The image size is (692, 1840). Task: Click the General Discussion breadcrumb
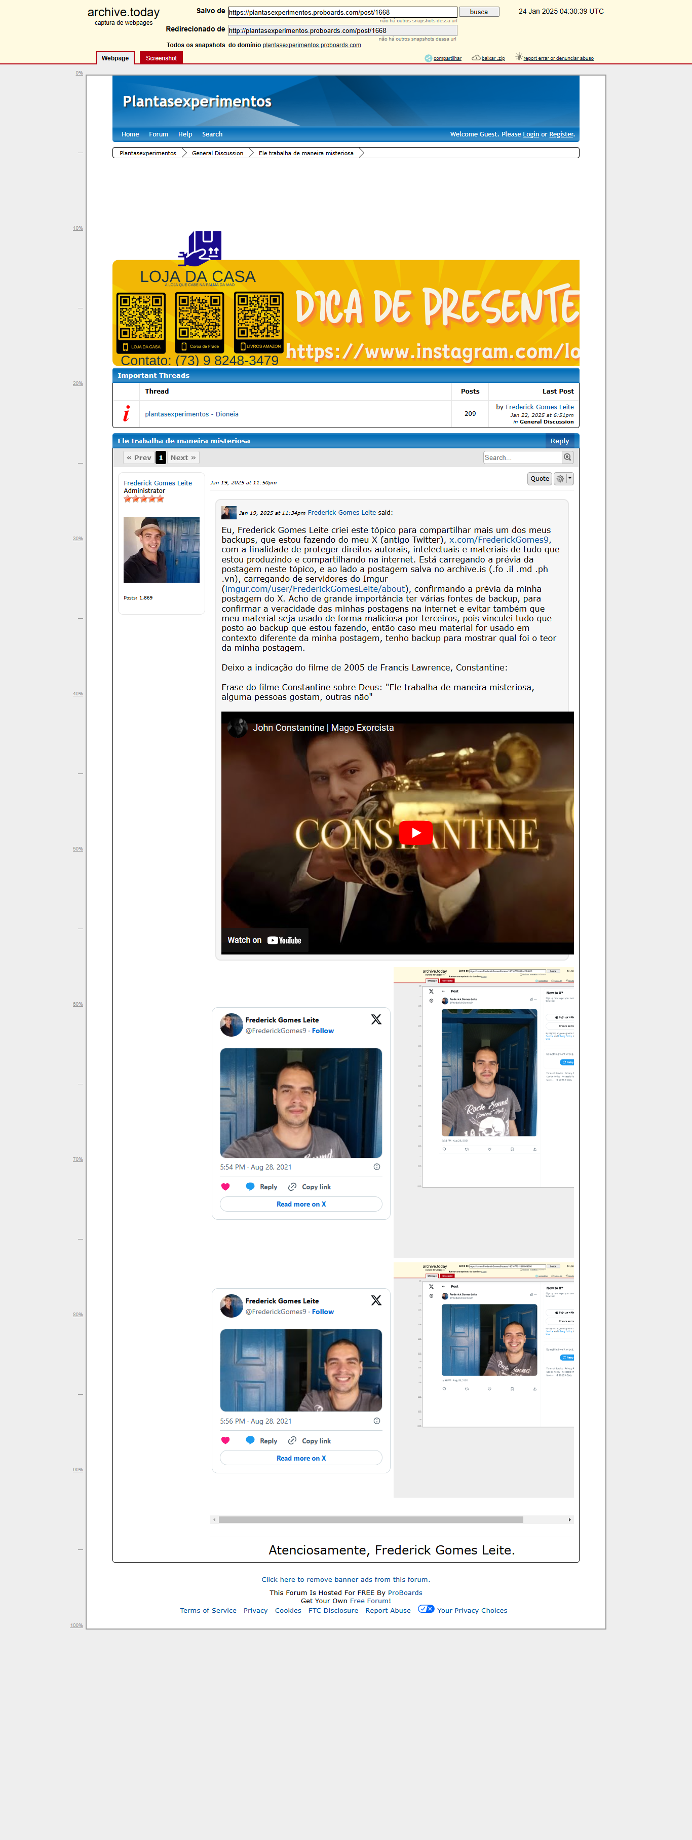pos(218,153)
